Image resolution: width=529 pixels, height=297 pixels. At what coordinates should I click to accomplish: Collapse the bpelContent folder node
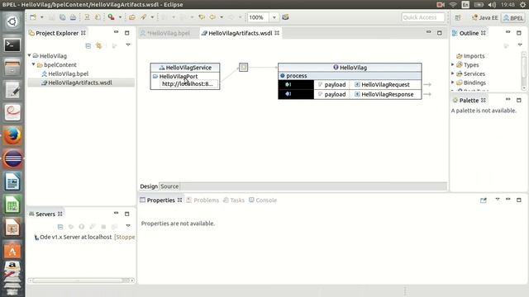pyautogui.click(x=33, y=64)
